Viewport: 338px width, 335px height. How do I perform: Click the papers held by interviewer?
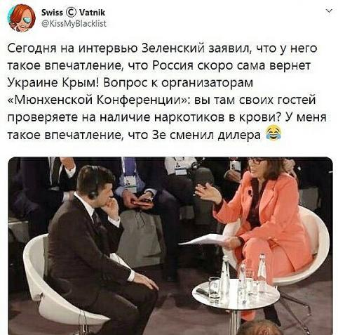[205, 239]
